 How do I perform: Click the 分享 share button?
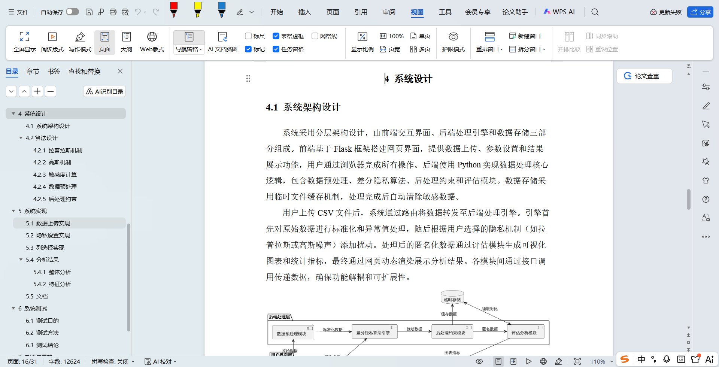[x=700, y=12]
